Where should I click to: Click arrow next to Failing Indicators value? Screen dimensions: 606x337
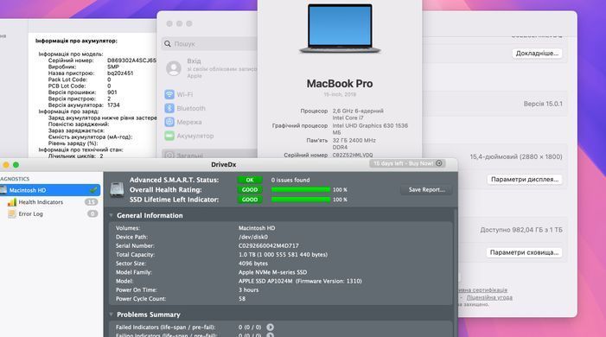270,335
